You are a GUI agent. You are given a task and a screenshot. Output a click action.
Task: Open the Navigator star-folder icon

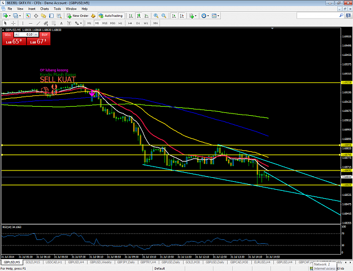pos(43,16)
